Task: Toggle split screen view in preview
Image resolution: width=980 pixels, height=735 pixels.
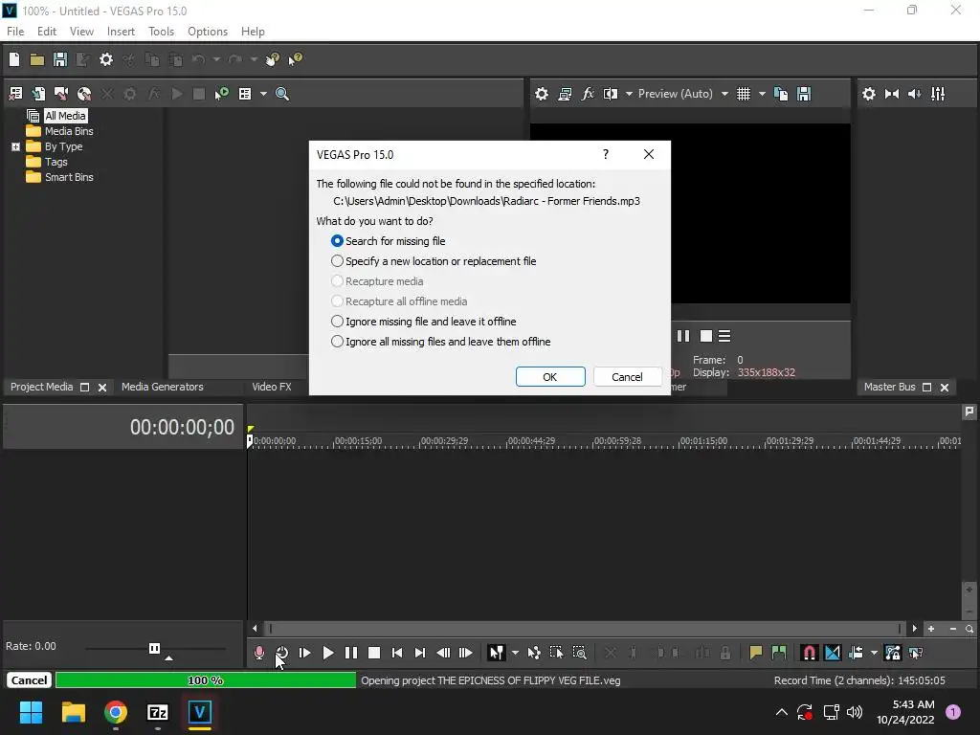Action: 611,94
